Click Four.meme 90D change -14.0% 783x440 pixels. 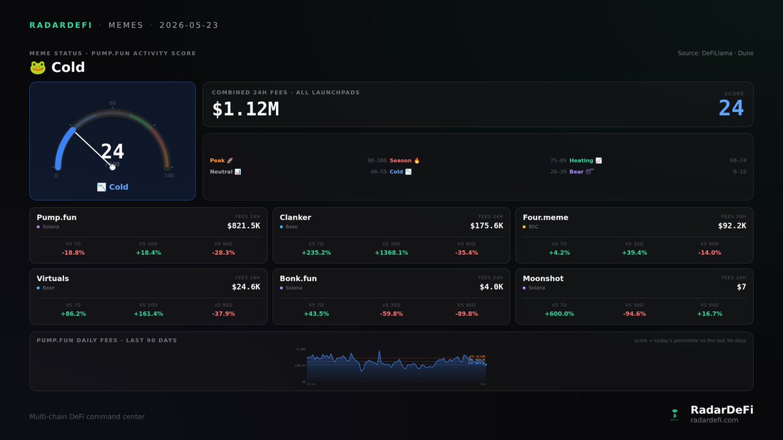click(709, 253)
